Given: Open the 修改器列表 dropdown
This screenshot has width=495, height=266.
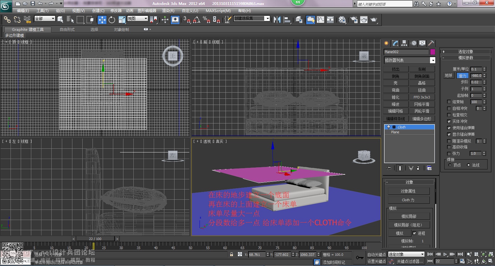Looking at the screenshot, I should 410,60.
